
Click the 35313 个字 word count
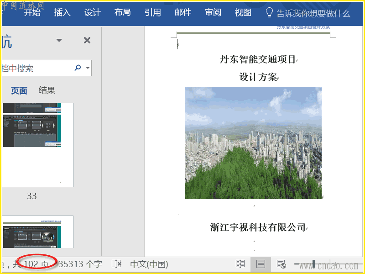click(x=80, y=264)
